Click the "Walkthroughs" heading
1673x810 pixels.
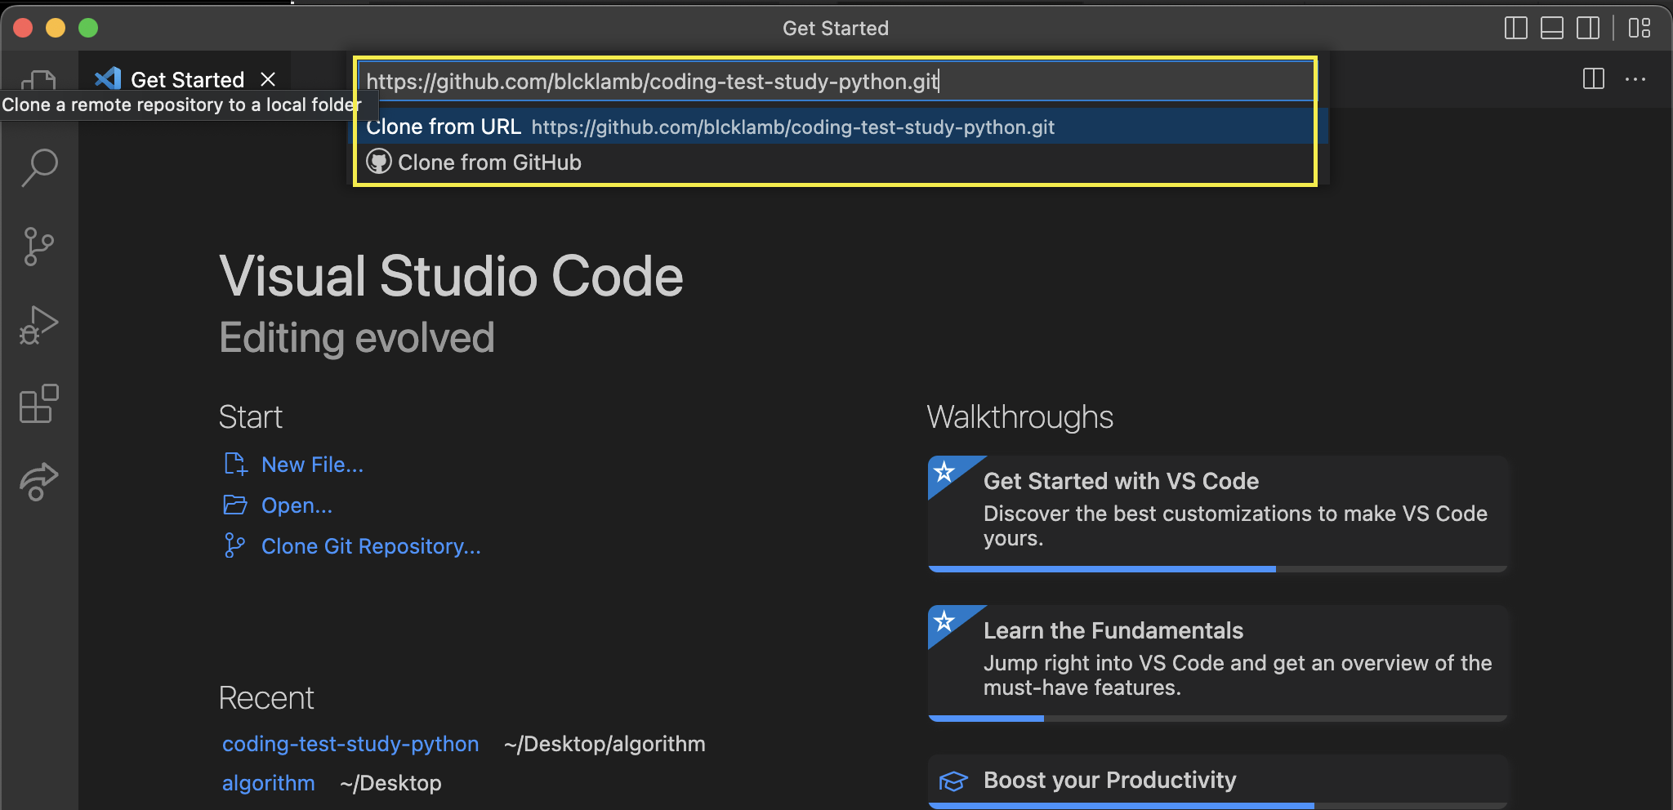coord(1020,417)
